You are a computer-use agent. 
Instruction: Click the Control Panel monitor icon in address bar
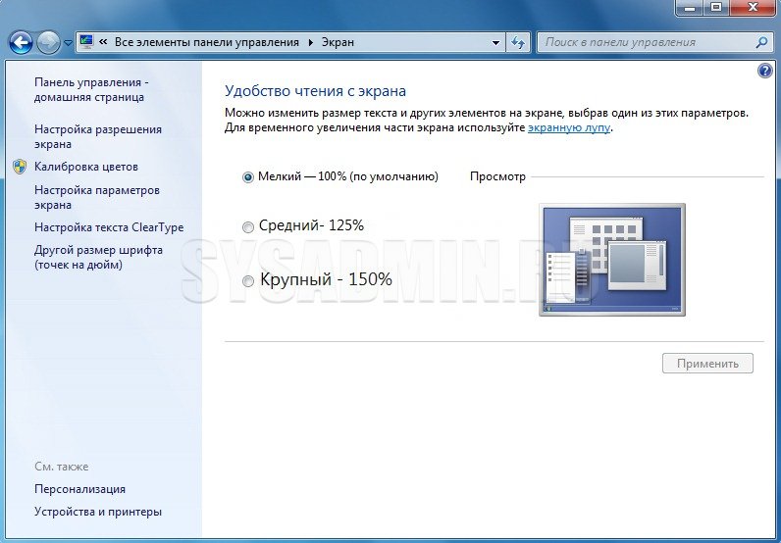click(86, 42)
